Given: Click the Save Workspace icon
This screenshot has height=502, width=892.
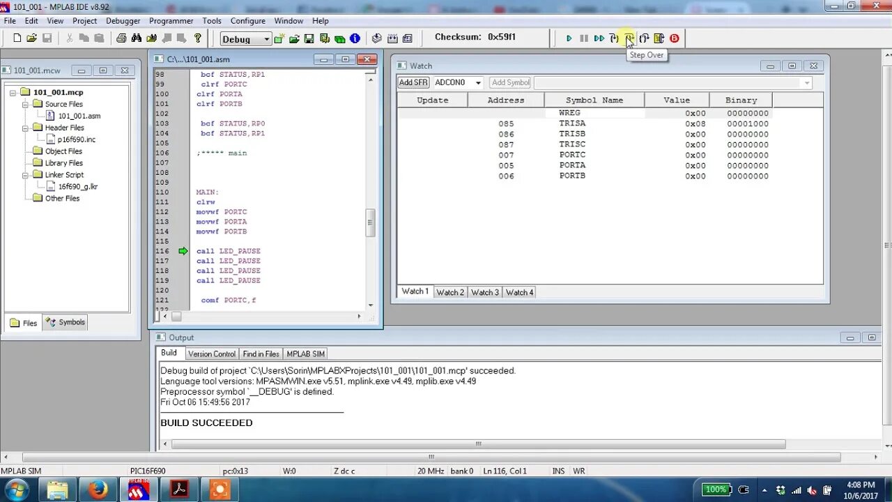Looking at the screenshot, I should click(x=309, y=39).
